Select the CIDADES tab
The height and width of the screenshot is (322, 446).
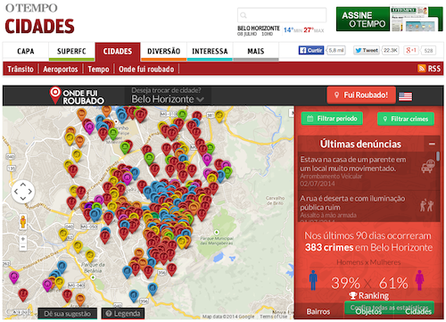pos(118,51)
